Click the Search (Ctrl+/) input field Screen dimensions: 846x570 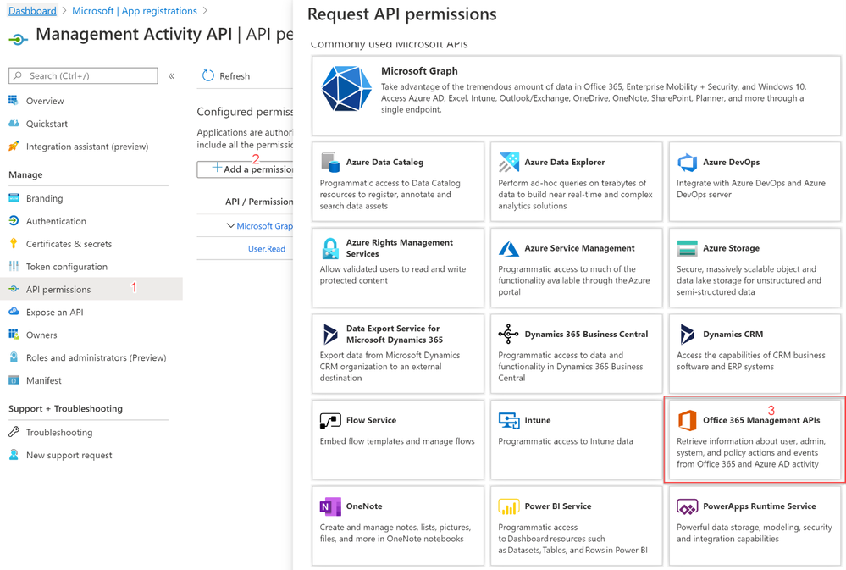pyautogui.click(x=83, y=75)
